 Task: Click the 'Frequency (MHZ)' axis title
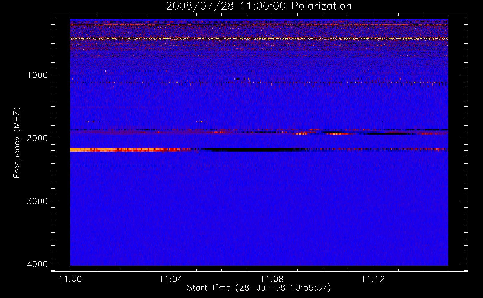pyautogui.click(x=17, y=143)
